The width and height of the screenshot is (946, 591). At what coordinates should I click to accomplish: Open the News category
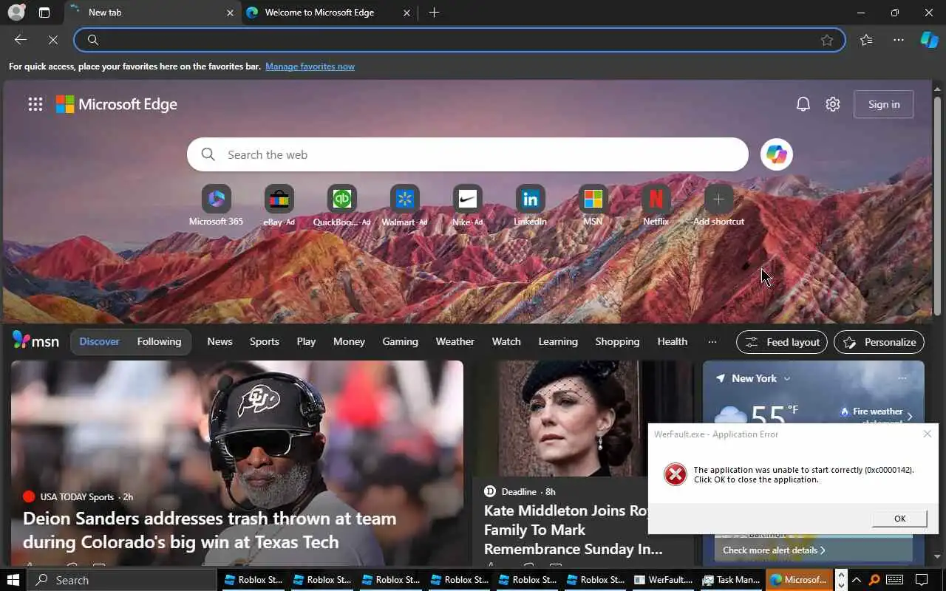(x=220, y=341)
